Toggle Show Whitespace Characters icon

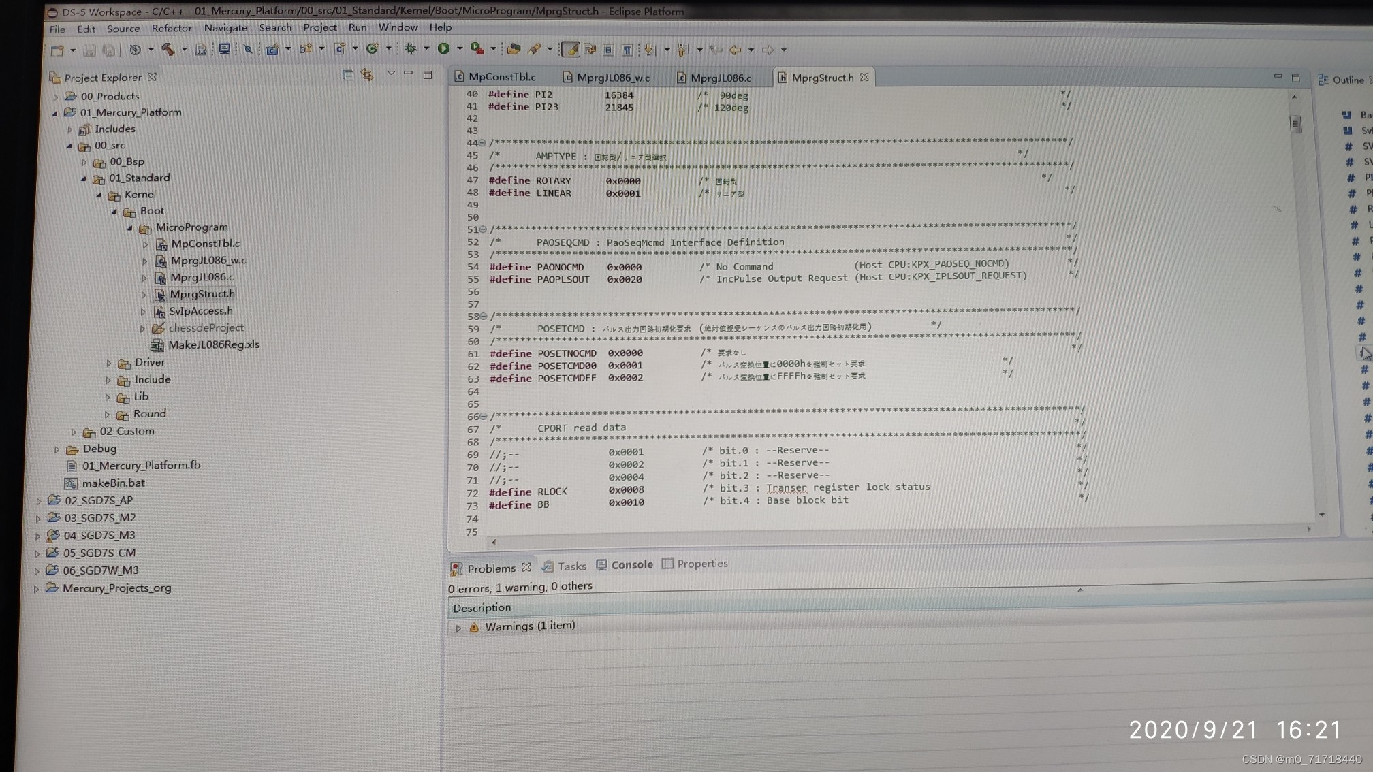point(627,50)
